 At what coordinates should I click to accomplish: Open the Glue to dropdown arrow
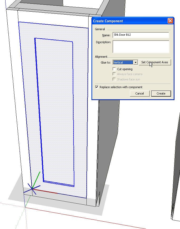(135, 62)
